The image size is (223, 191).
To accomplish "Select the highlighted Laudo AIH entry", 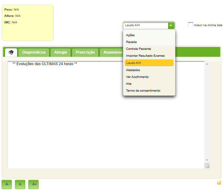I will pyautogui.click(x=149, y=63).
